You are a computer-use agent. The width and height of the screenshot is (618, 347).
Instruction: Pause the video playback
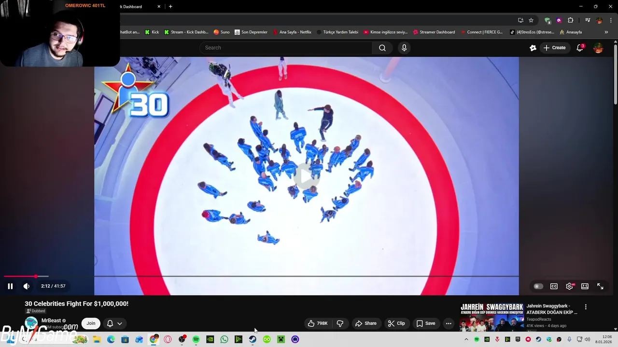(x=10, y=286)
